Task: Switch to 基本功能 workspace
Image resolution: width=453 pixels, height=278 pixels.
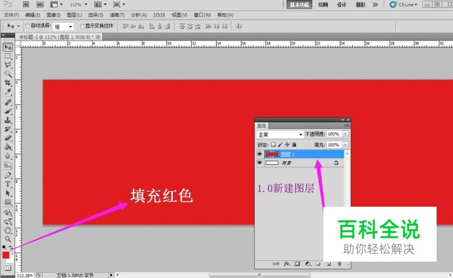Action: [299, 5]
